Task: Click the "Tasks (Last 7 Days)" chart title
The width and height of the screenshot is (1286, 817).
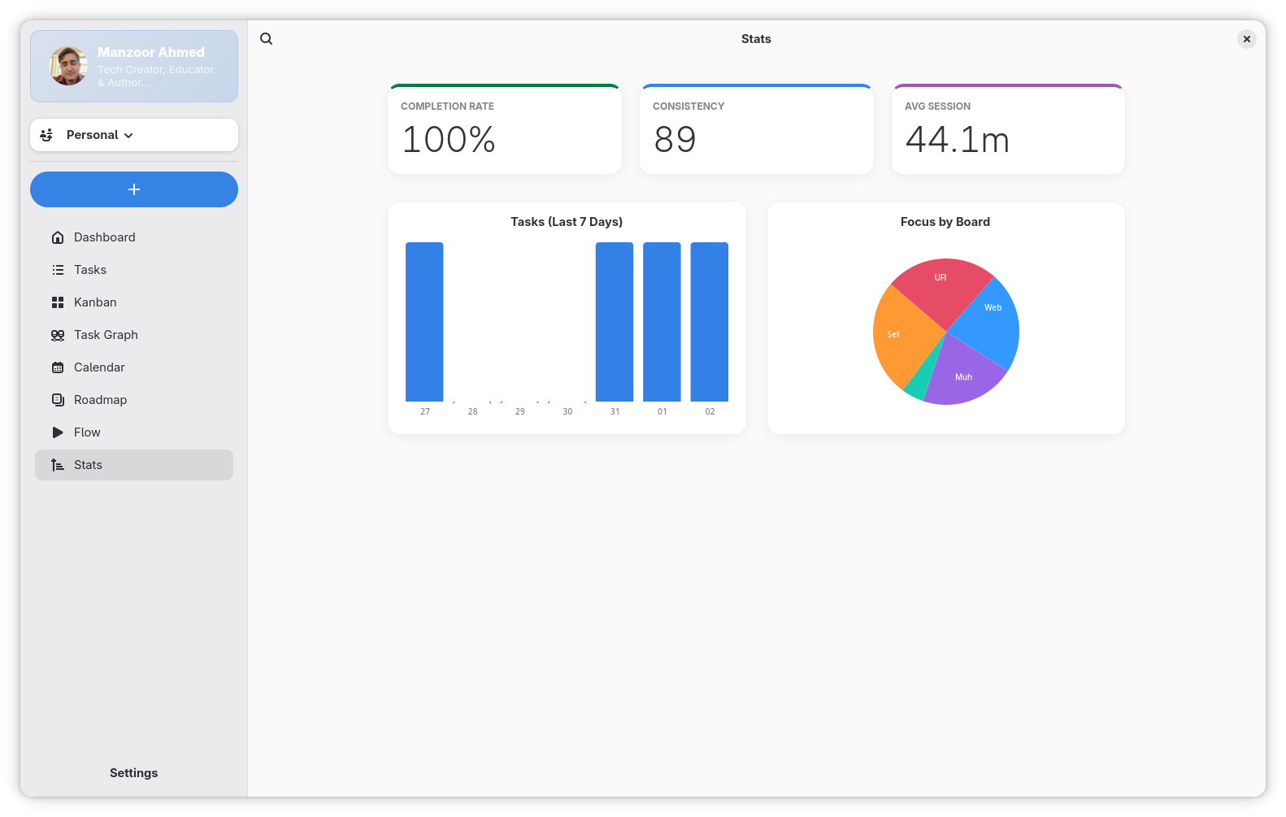Action: pos(567,222)
